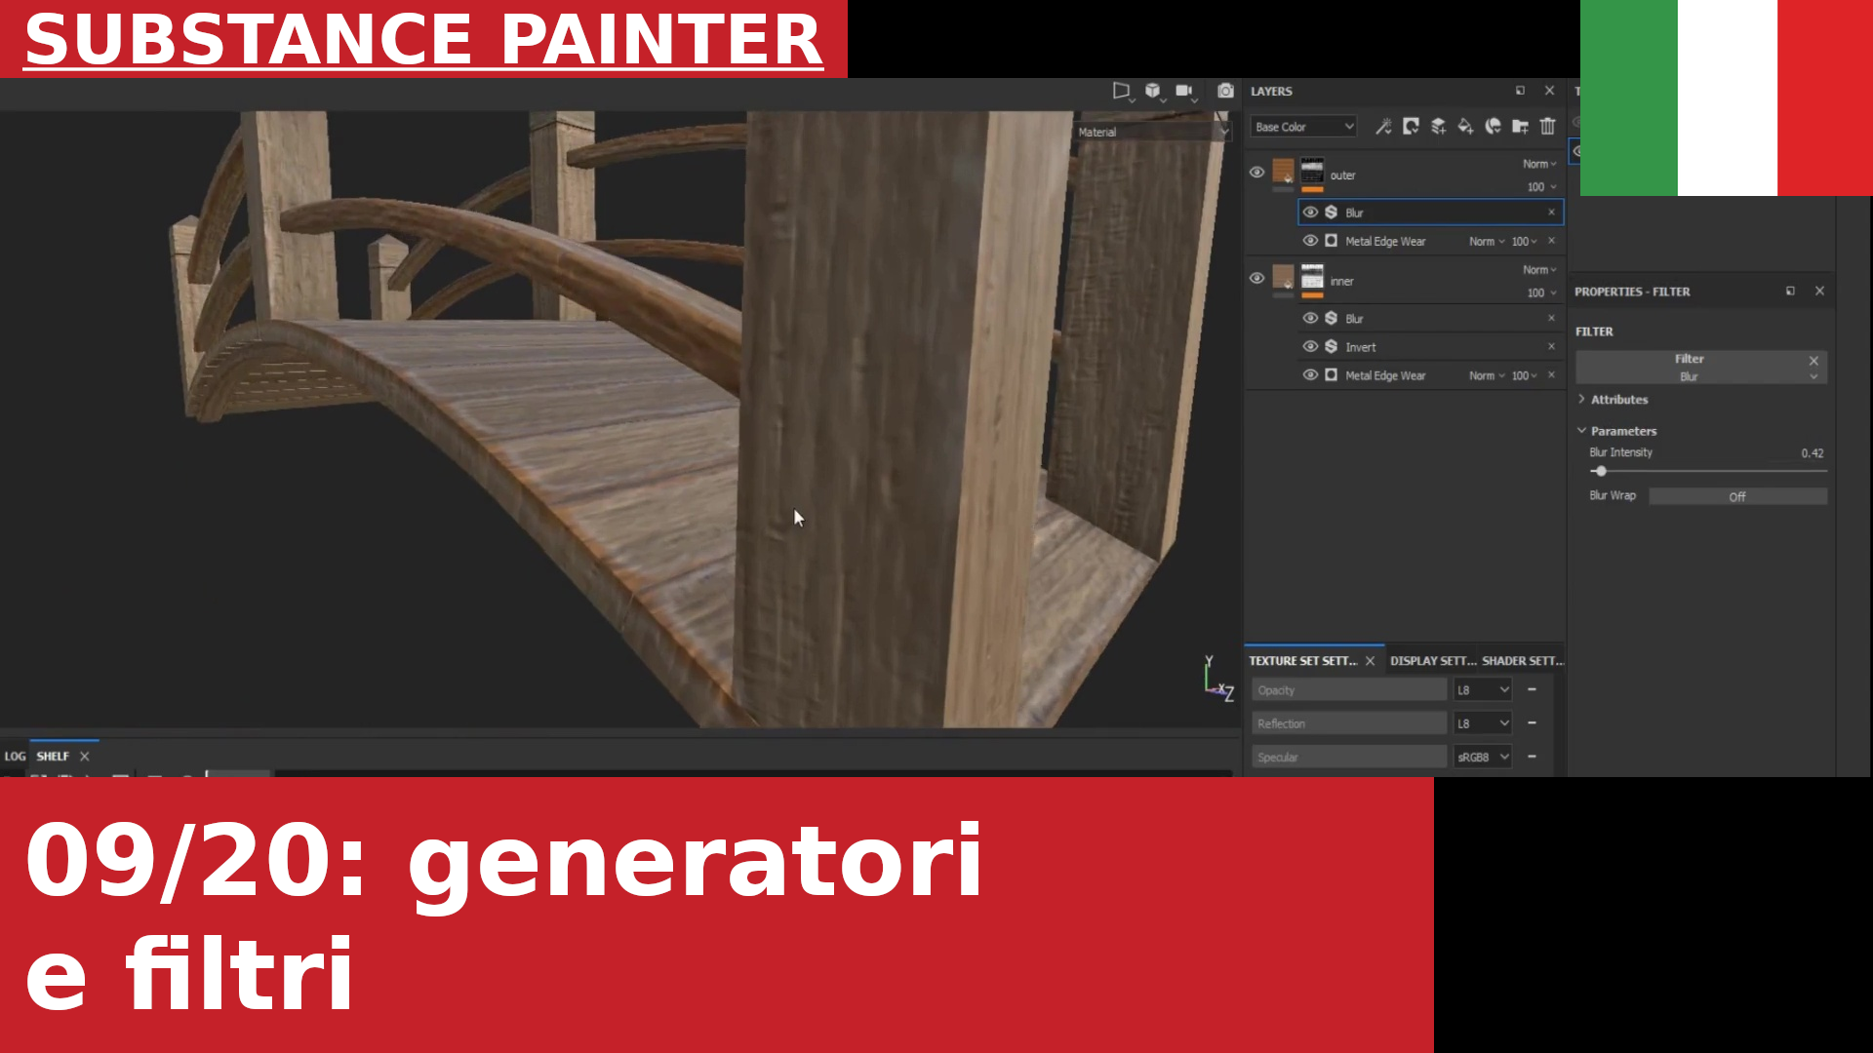
Task: Toggle visibility of inner layer Blur filter
Action: [x=1310, y=319]
